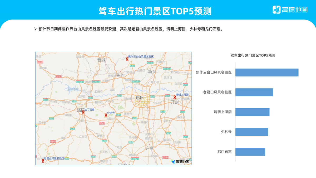Click the city name 郑州 on the map
Image resolution: width=316 pixels, height=178 pixels.
(140, 98)
